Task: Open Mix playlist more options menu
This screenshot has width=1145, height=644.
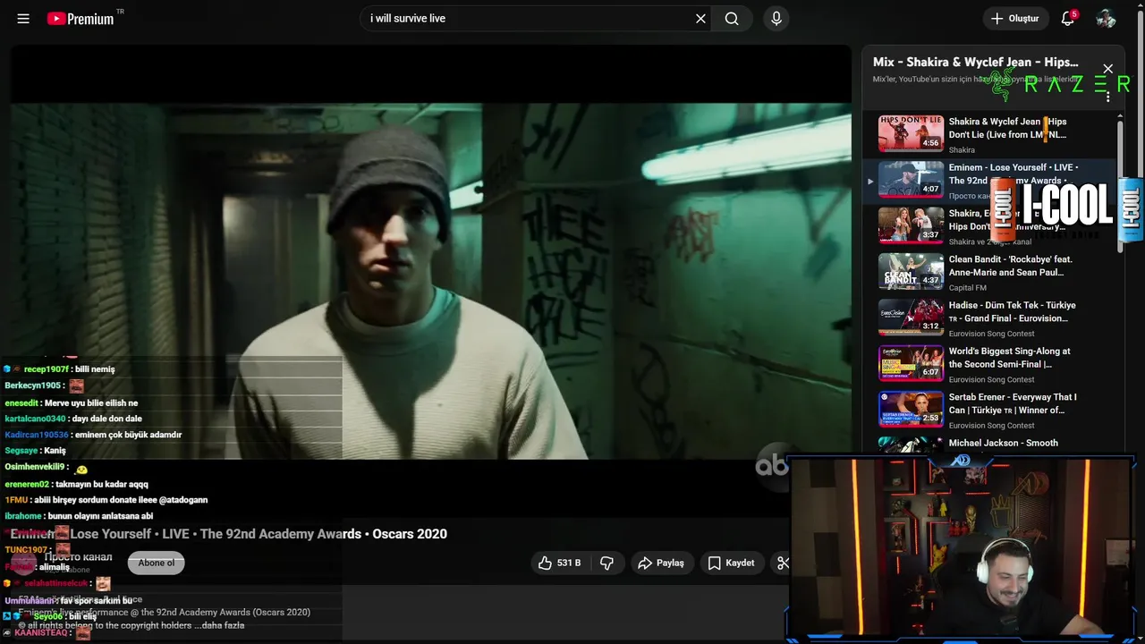Action: [1107, 96]
